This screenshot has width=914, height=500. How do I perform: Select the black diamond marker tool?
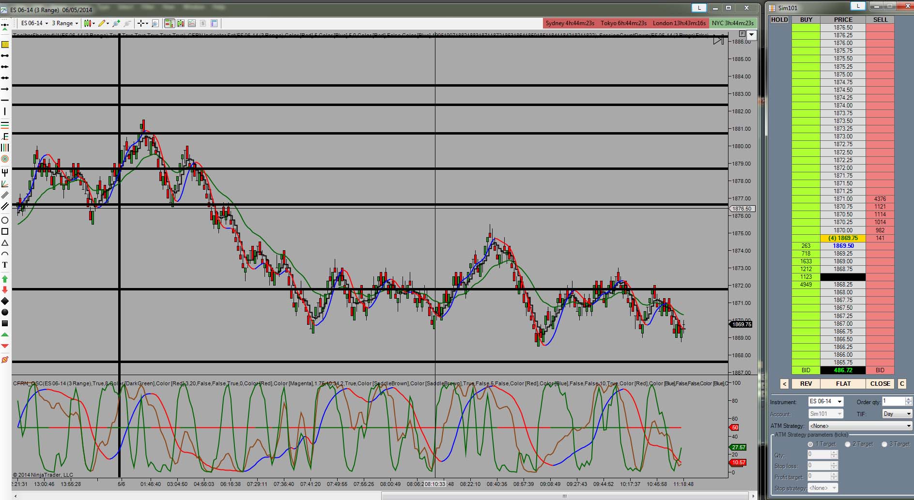[x=5, y=301]
